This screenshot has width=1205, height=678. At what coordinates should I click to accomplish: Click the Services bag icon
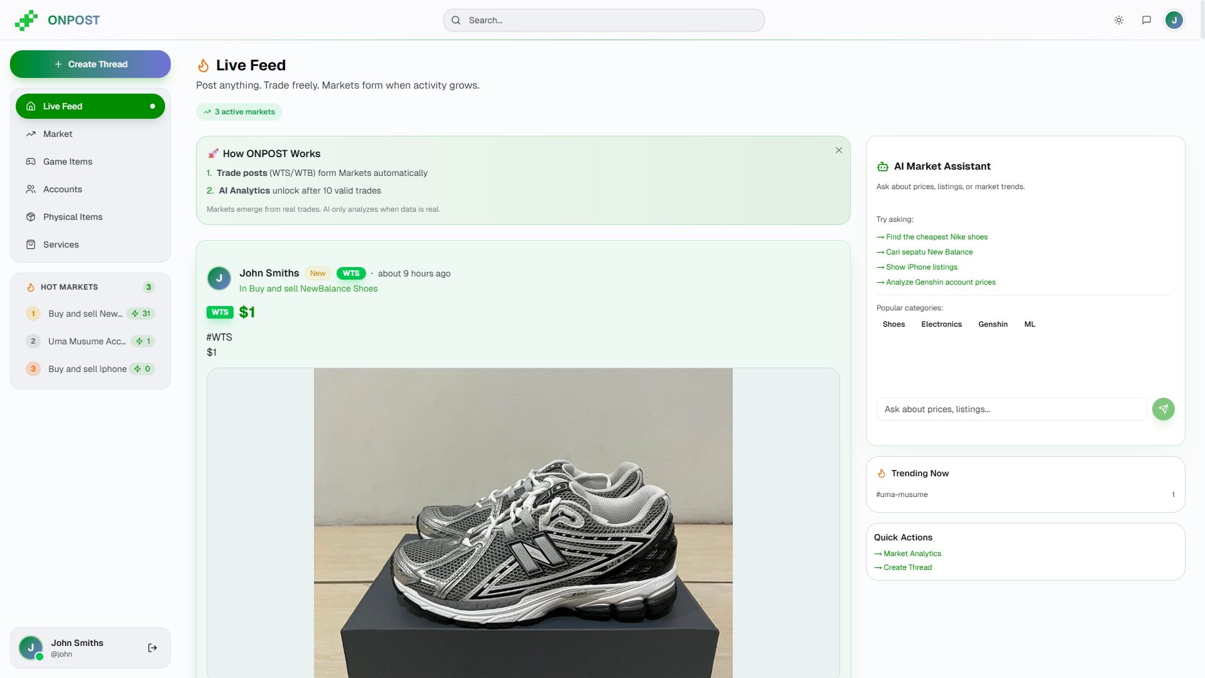point(31,244)
